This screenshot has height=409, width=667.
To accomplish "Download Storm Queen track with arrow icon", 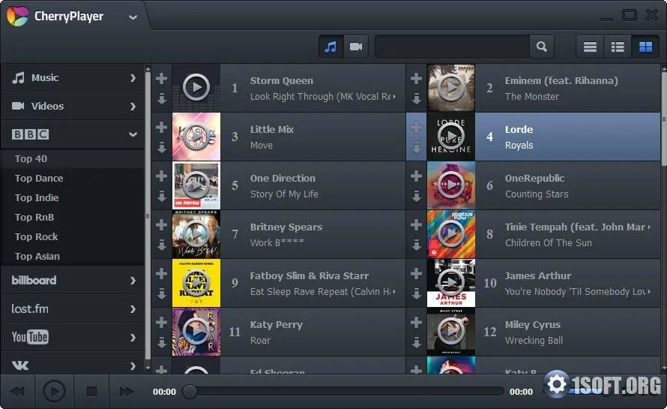I will 162,99.
